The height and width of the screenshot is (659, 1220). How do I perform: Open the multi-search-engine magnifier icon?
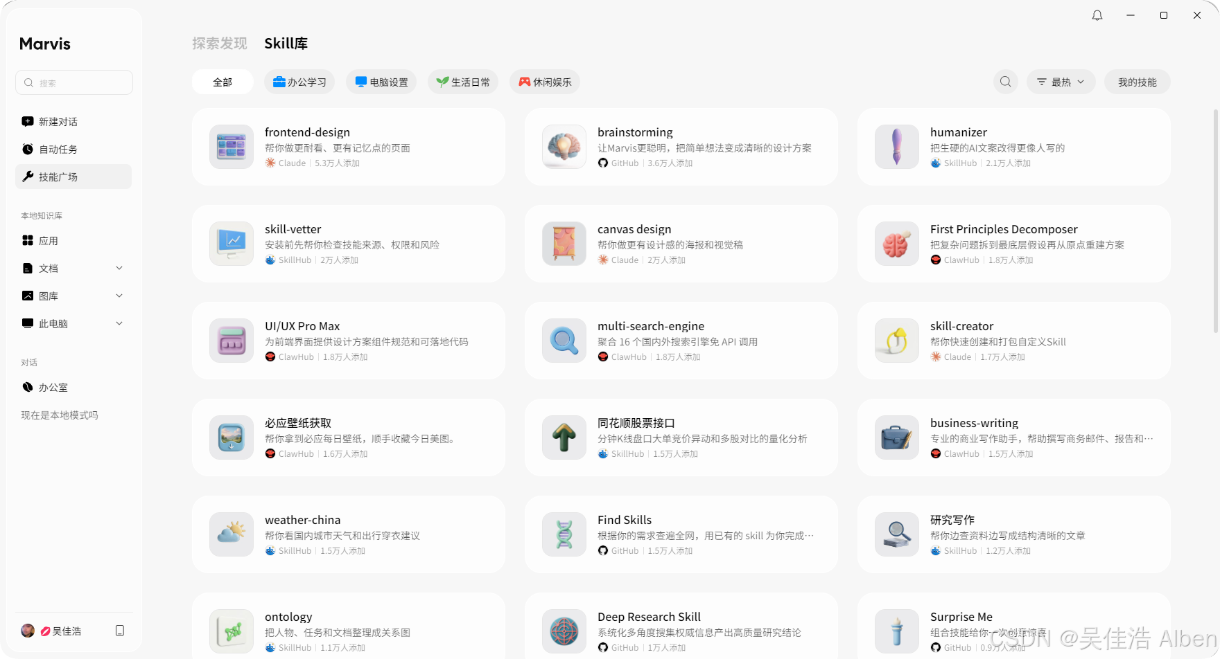(564, 341)
